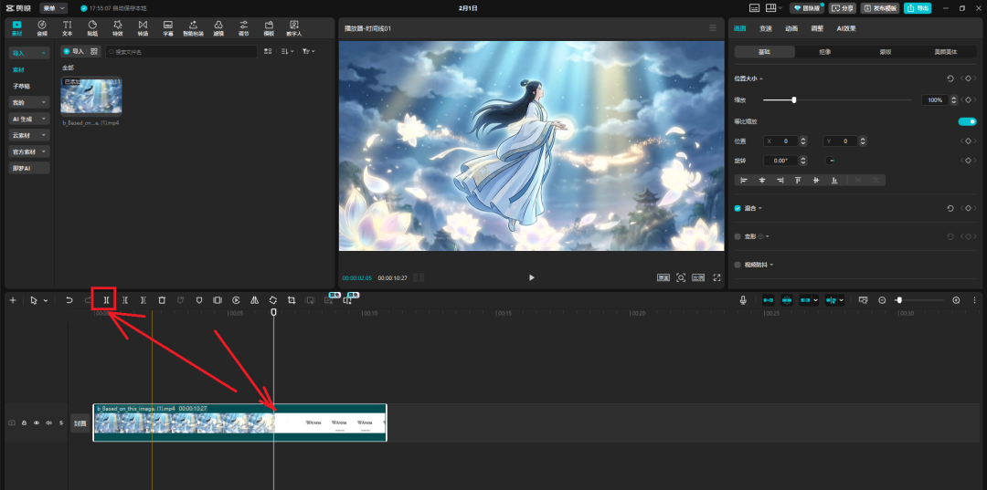The width and height of the screenshot is (987, 490).
Task: Expand the 官方素材 dropdown in sidebar
Action: click(x=29, y=151)
